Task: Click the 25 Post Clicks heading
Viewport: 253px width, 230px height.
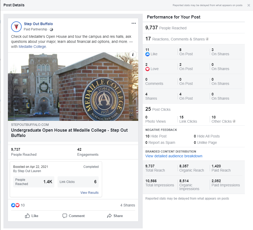Action: coord(158,109)
